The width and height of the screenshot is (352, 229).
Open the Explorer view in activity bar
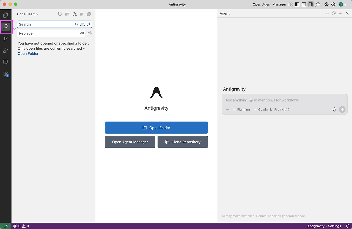click(x=5, y=15)
